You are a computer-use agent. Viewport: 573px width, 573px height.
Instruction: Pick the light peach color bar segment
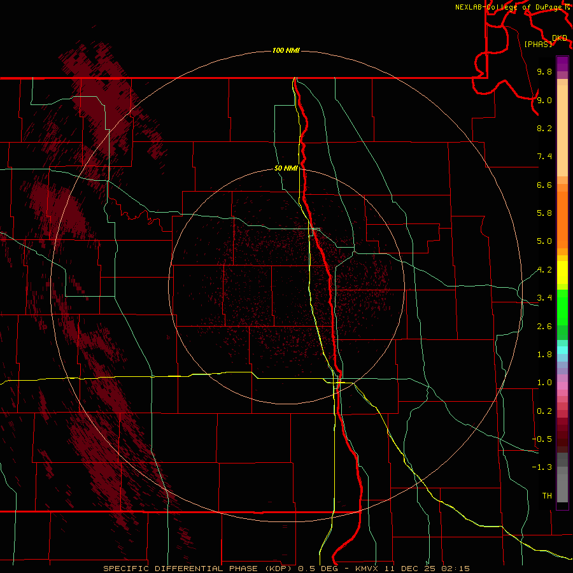tap(562, 131)
